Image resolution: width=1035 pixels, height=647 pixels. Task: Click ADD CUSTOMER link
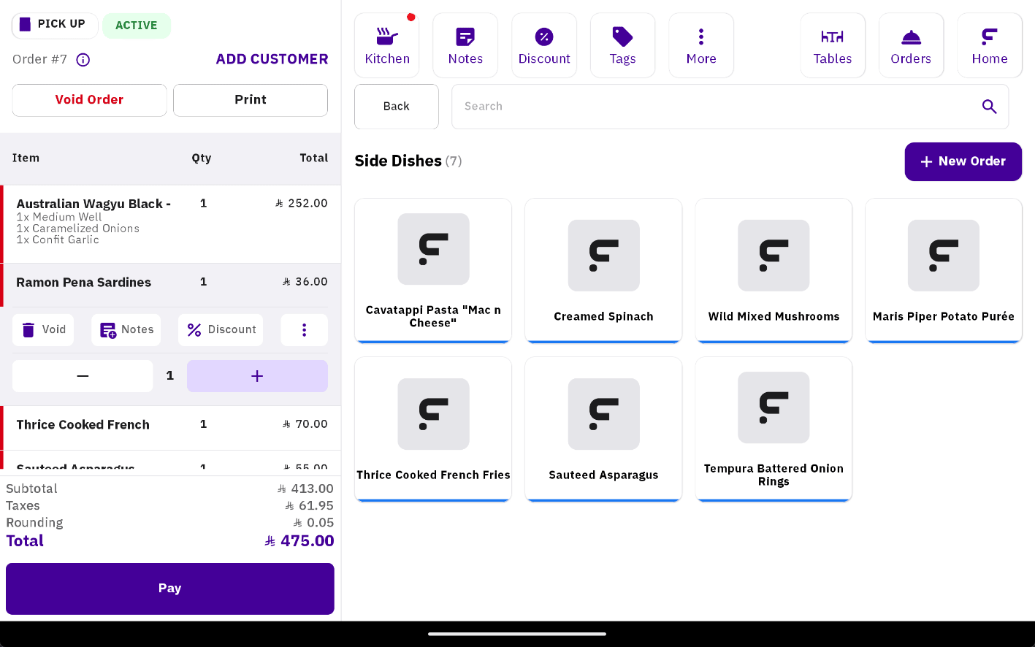pyautogui.click(x=272, y=59)
